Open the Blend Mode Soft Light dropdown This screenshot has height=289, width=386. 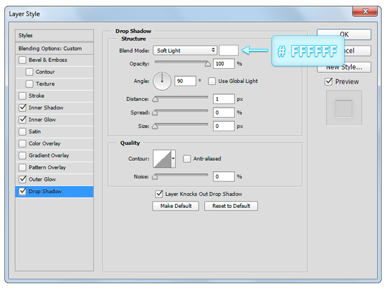[185, 50]
